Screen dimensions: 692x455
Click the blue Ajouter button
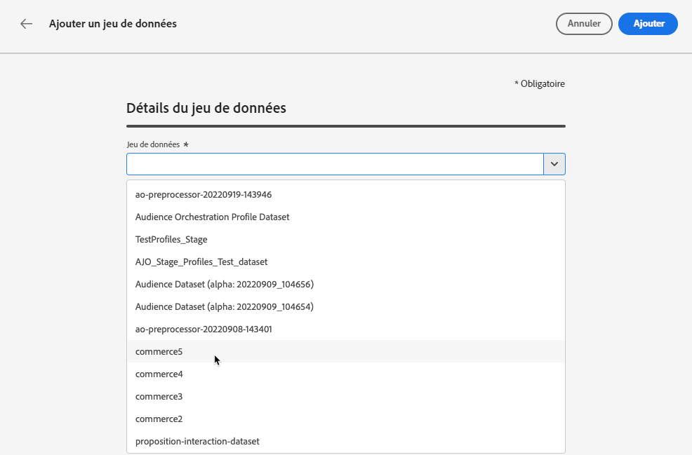click(648, 23)
